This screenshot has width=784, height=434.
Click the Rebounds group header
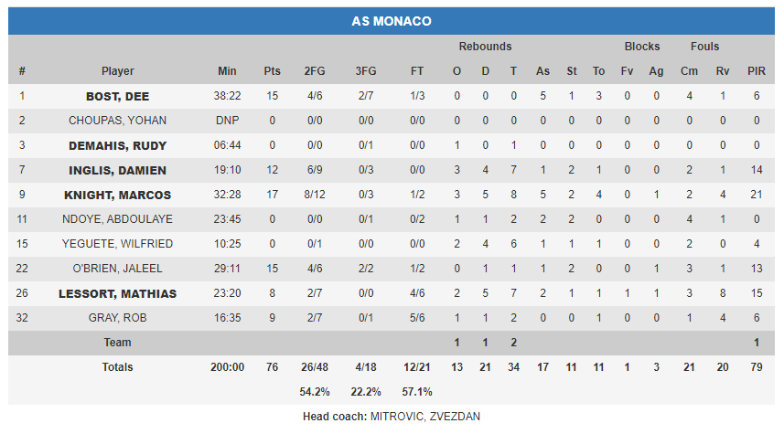pos(485,47)
